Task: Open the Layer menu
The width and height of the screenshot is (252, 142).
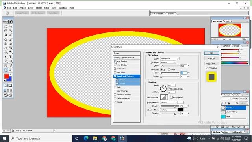Action: (x=31, y=8)
